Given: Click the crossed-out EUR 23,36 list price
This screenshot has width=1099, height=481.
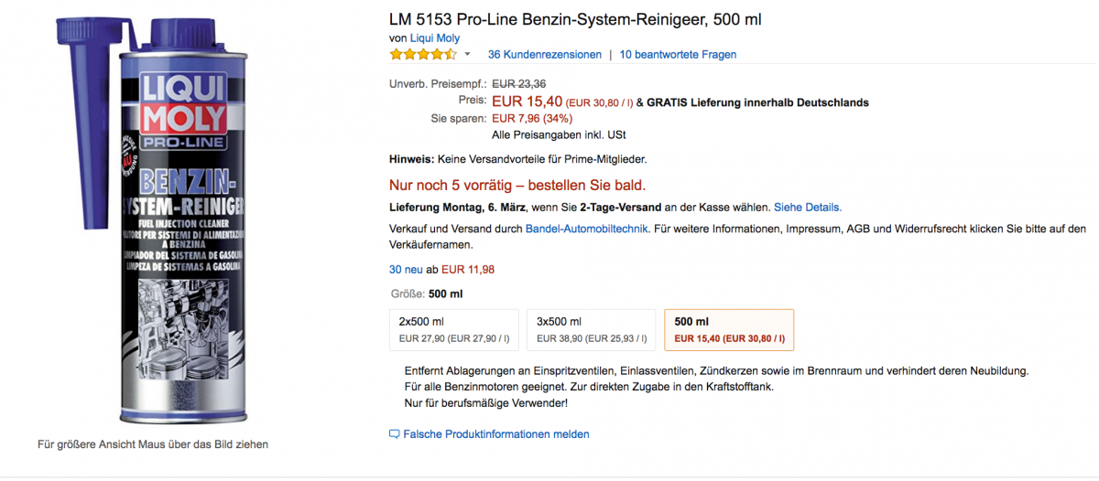Looking at the screenshot, I should [519, 83].
